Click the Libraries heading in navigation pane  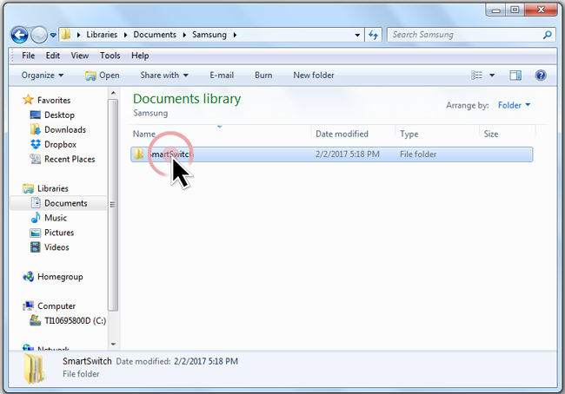(53, 188)
